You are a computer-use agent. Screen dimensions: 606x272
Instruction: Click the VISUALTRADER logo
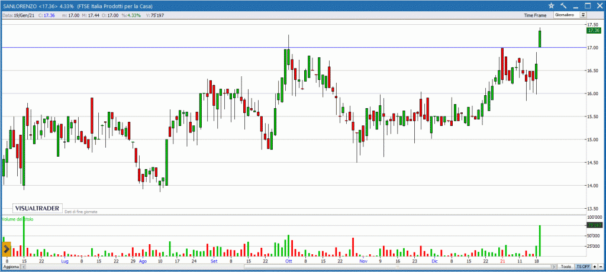[37, 208]
